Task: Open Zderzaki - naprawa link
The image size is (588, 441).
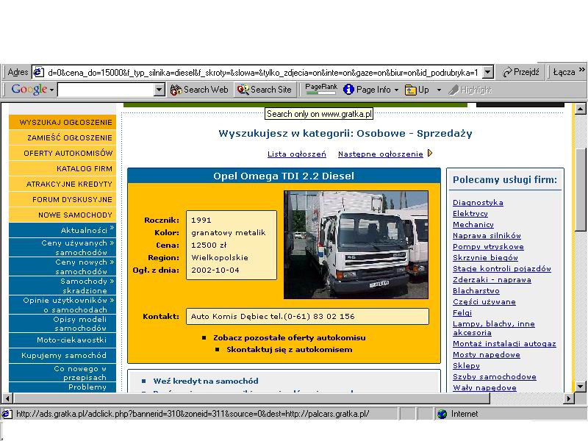Action: point(492,280)
